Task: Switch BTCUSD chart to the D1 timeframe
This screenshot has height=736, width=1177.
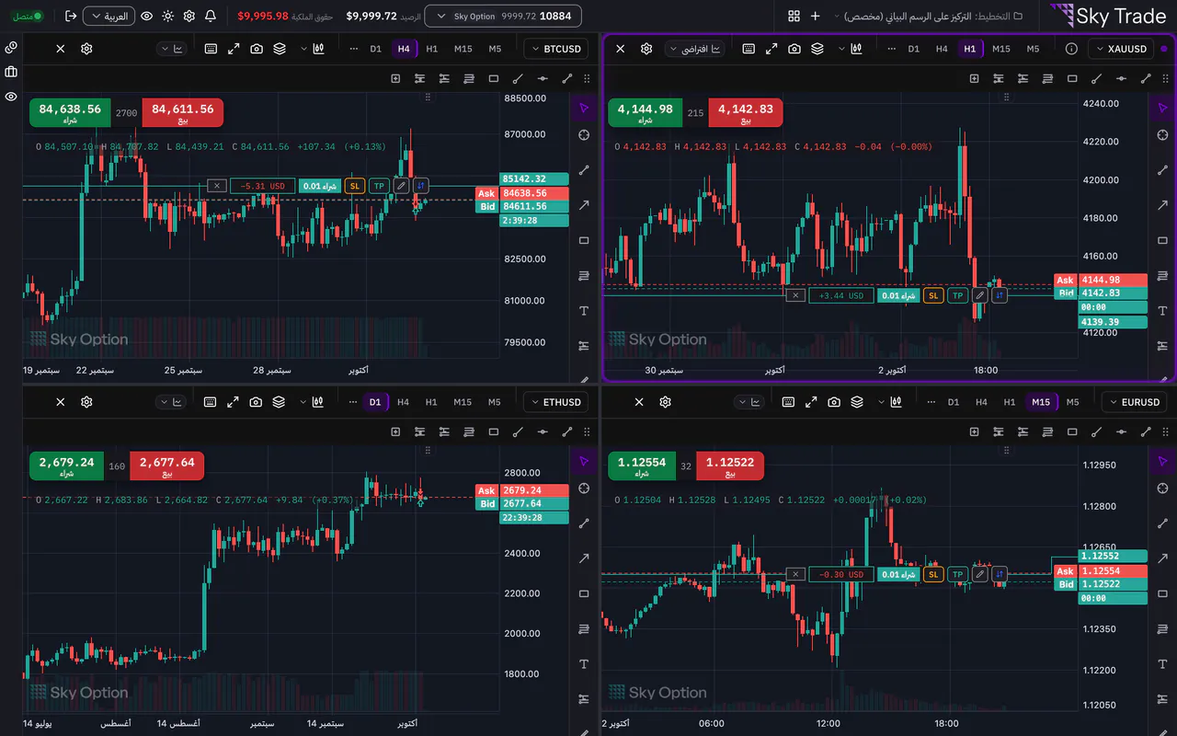Action: click(x=375, y=49)
